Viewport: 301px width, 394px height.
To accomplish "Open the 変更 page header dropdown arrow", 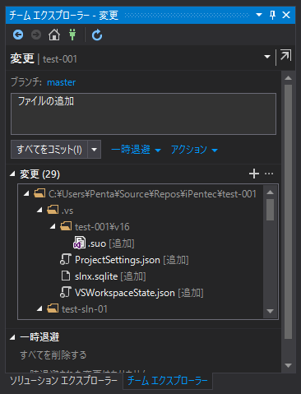I will click(x=267, y=57).
